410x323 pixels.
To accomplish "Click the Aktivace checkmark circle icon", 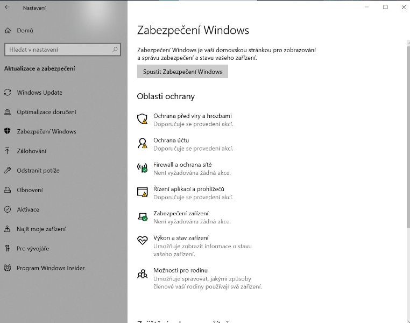I will tap(8, 209).
